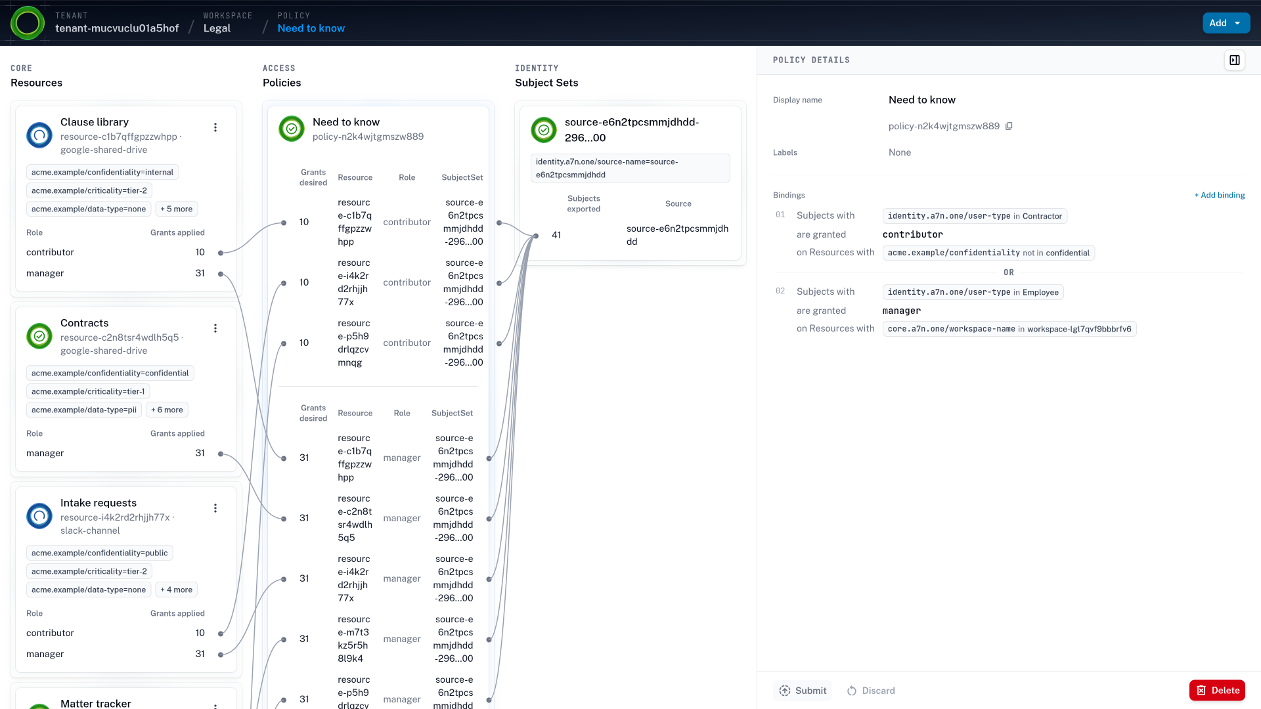The height and width of the screenshot is (709, 1261).
Task: Click the + Add binding link
Action: [x=1220, y=195]
